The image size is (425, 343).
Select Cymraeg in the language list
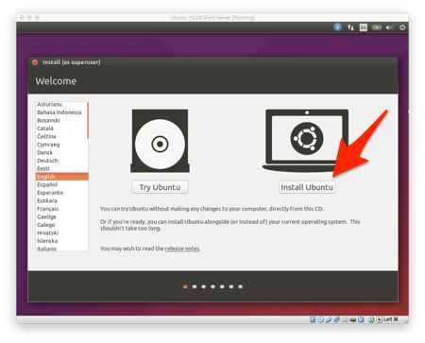61,145
